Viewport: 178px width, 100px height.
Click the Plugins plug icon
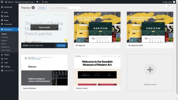point(2,55)
